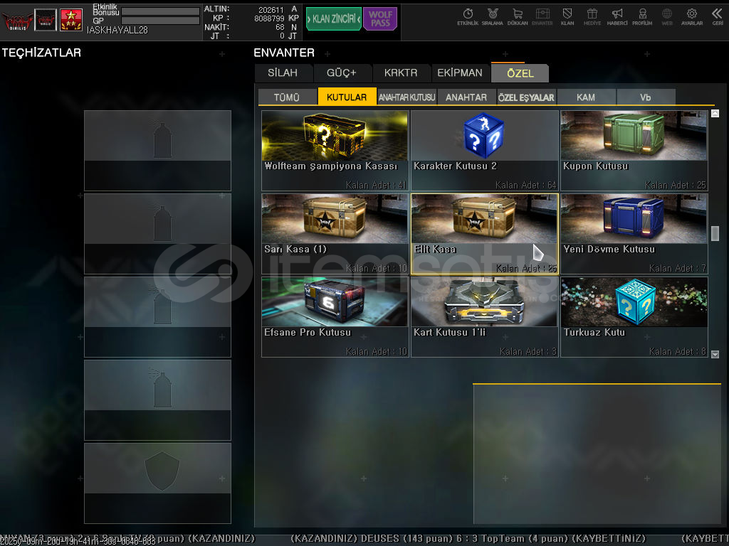Select the KUTULAR sub-tab
The width and height of the screenshot is (729, 546).
click(347, 97)
